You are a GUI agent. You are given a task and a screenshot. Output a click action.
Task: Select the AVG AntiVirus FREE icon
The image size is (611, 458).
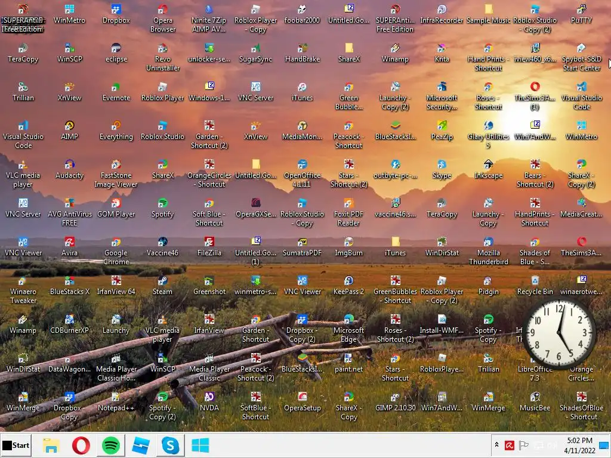tap(69, 212)
